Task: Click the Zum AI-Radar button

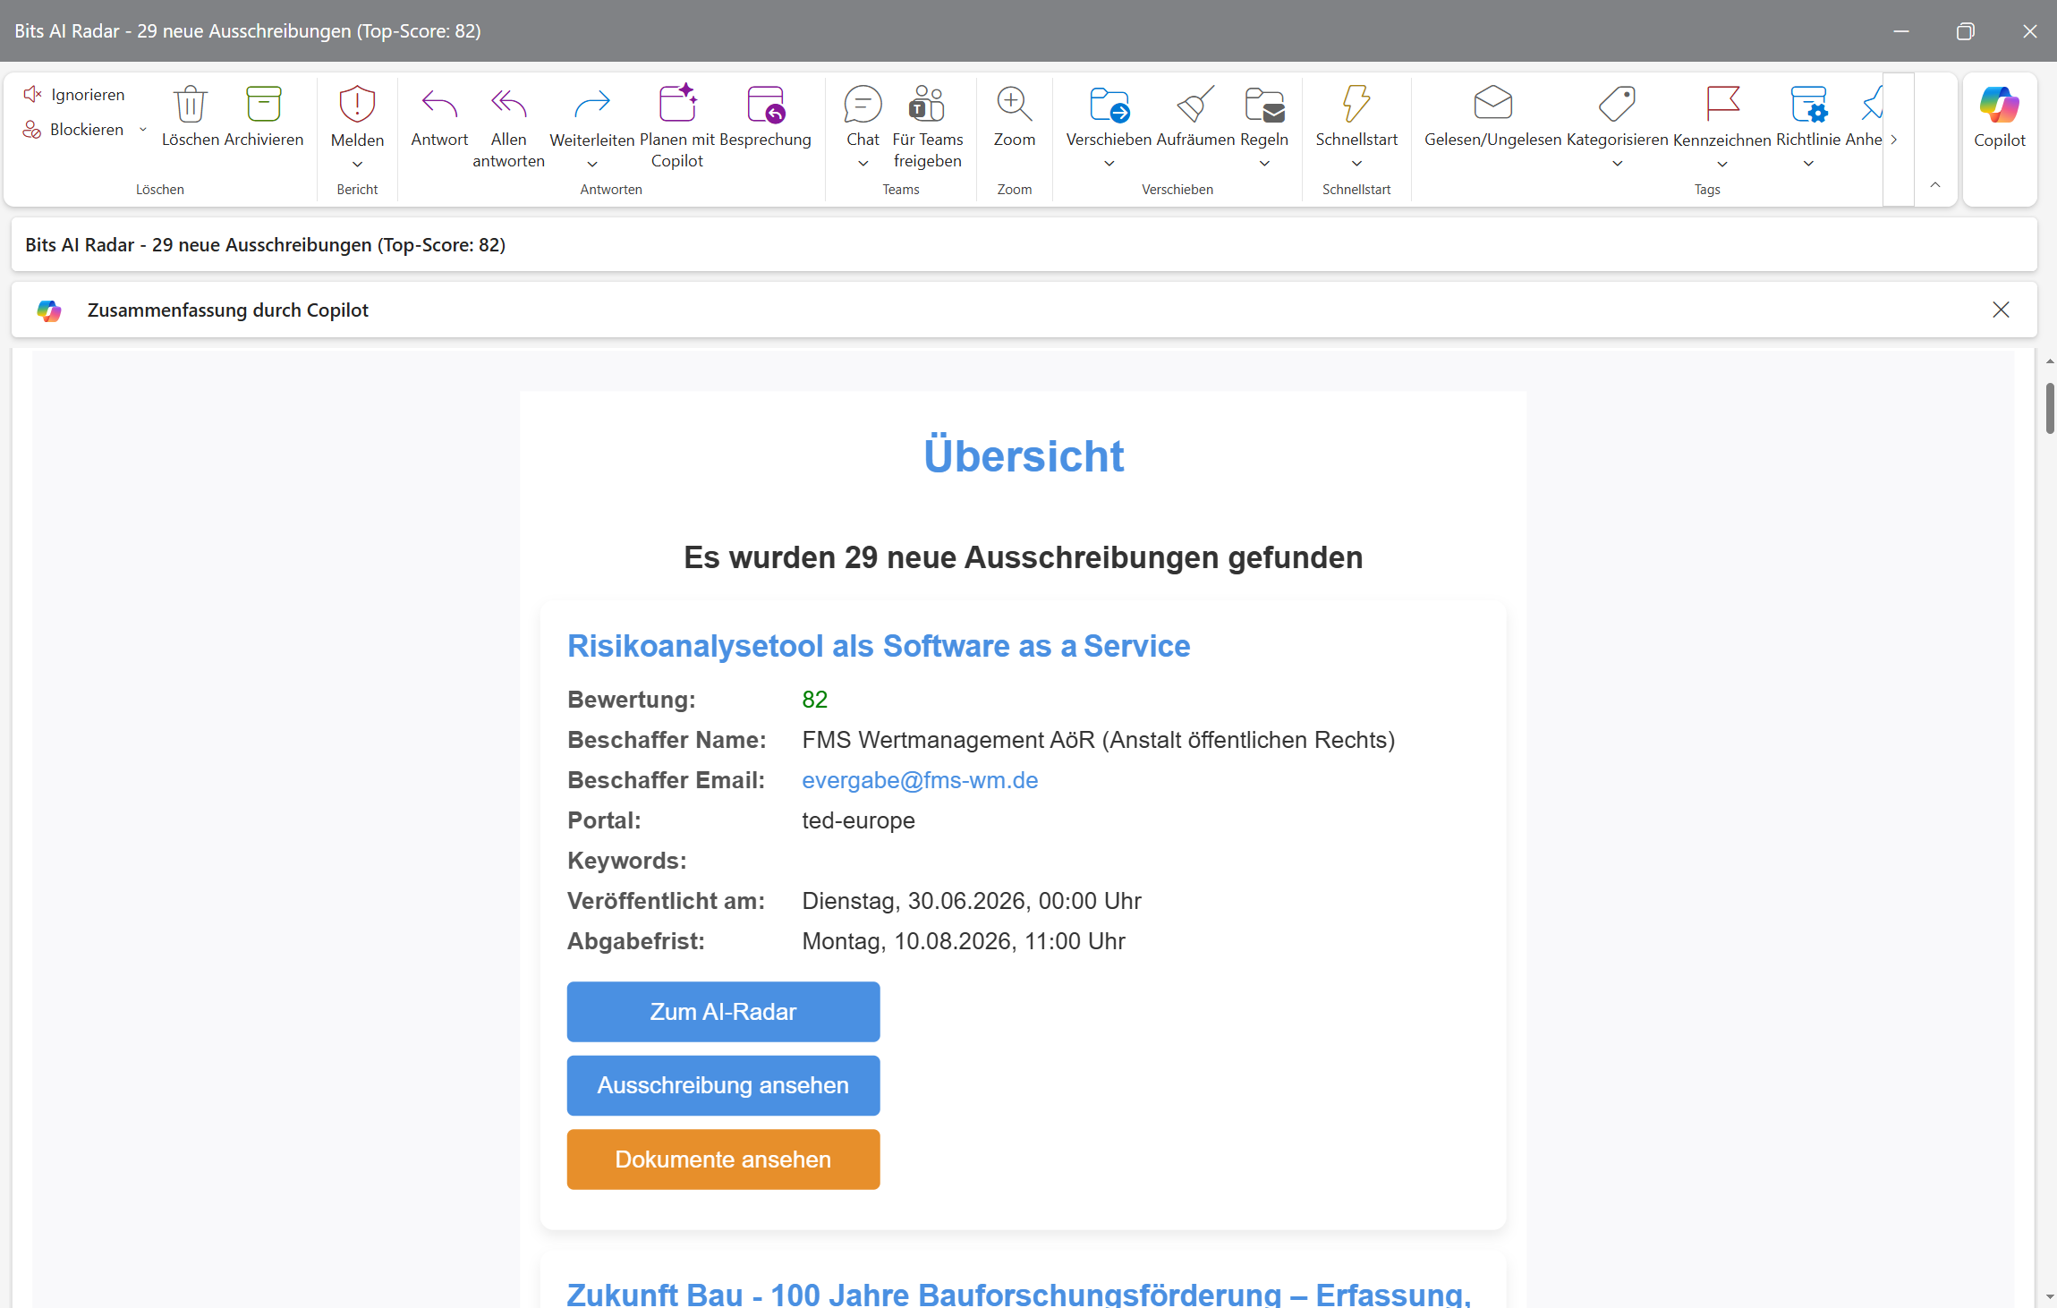Action: click(x=723, y=1012)
